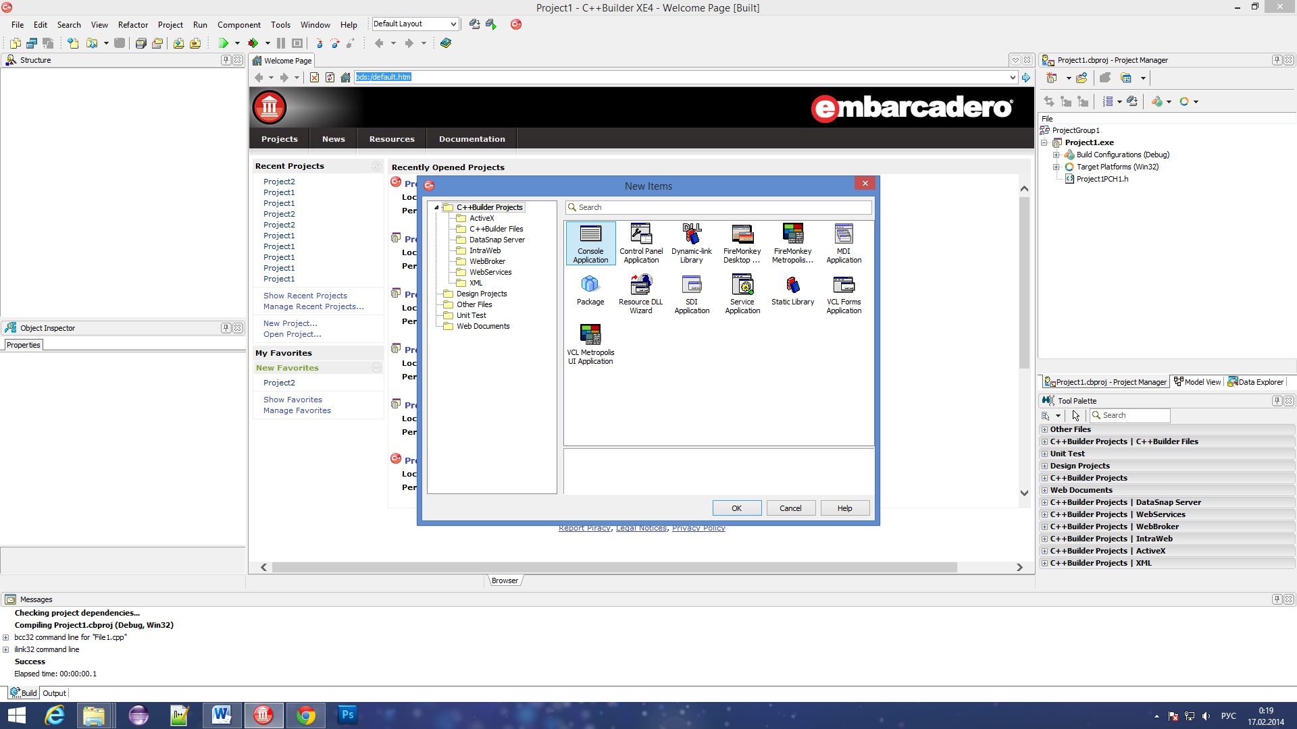Expand the Other Files palette category
Viewport: 1297px width, 729px height.
(1044, 430)
